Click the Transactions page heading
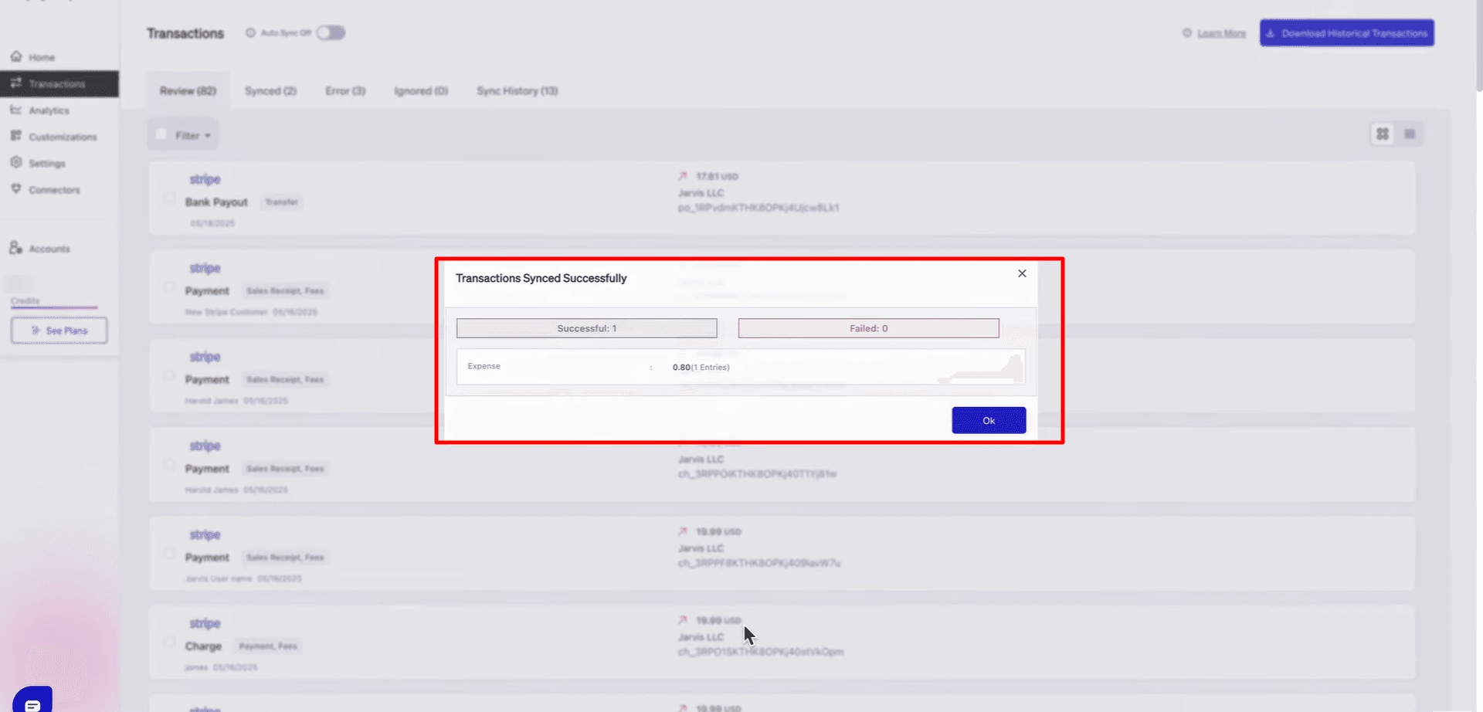The image size is (1483, 712). (185, 33)
